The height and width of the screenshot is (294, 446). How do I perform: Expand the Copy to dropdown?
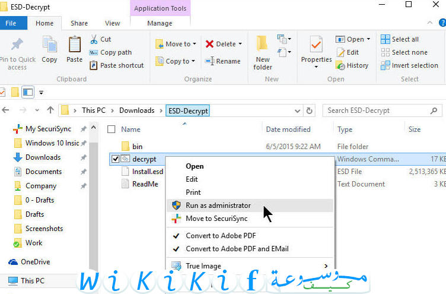193,61
